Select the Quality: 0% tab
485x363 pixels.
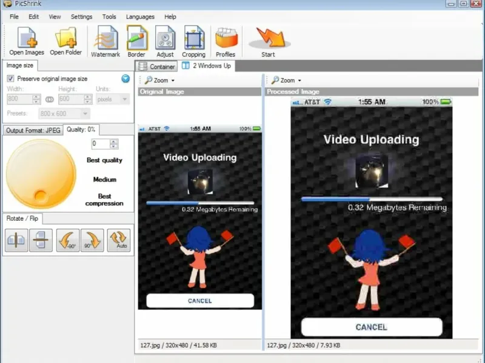coord(81,129)
